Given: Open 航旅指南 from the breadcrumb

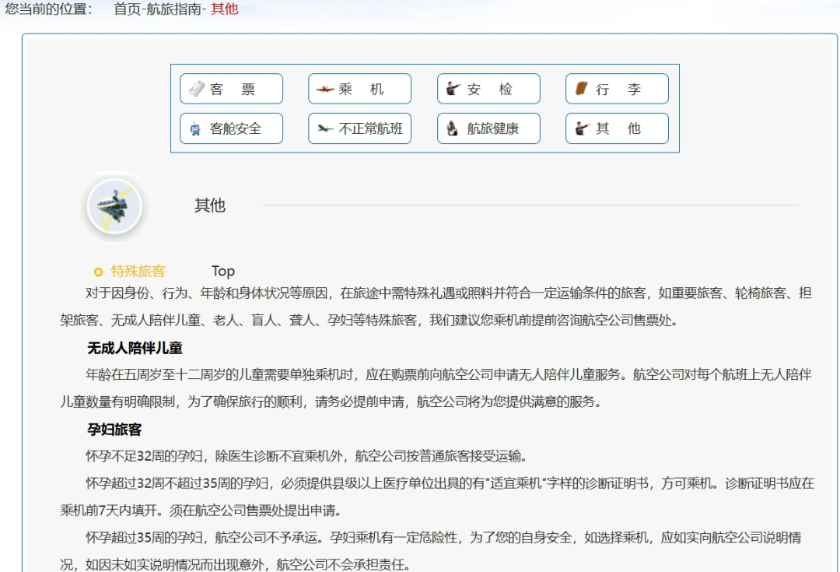Looking at the screenshot, I should (173, 9).
